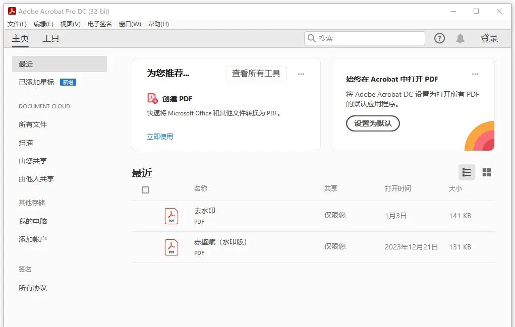The image size is (515, 327).
Task: Switch to list view icon
Action: 467,172
